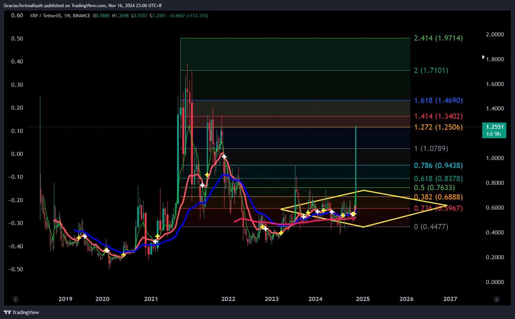515x319 pixels.
Task: Click the current price label 1.2551
Action: 494,127
